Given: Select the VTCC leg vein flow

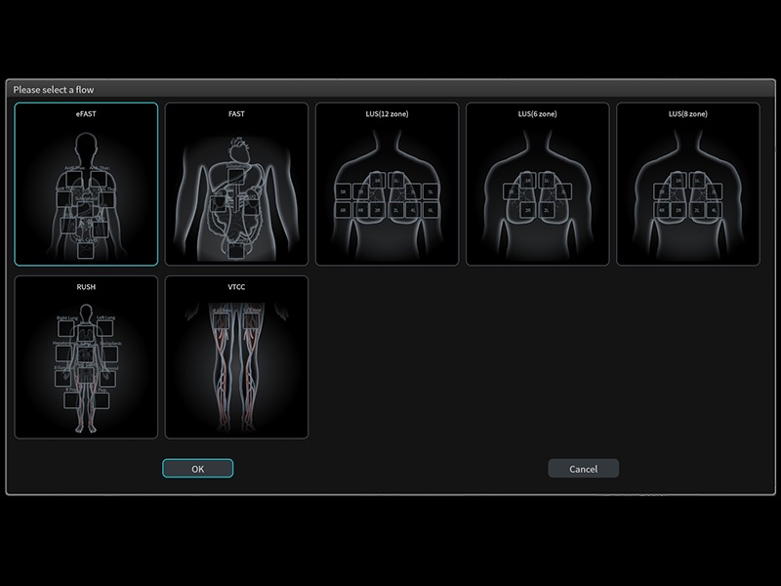Looking at the screenshot, I should pos(236,356).
